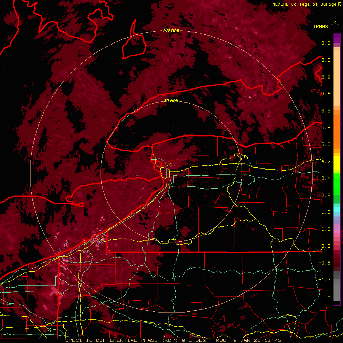Select the NEXLAB-College of DuPage header text
Image resolution: width=343 pixels, height=343 pixels.
click(304, 4)
